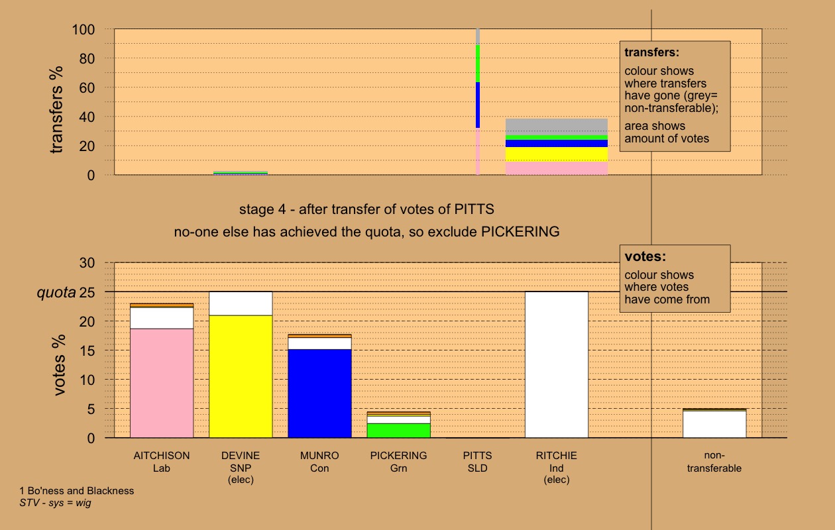Click the white segment atop DEVINE's bar

241,303
